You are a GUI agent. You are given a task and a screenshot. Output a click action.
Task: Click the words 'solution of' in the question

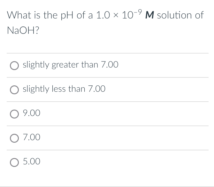(180, 15)
